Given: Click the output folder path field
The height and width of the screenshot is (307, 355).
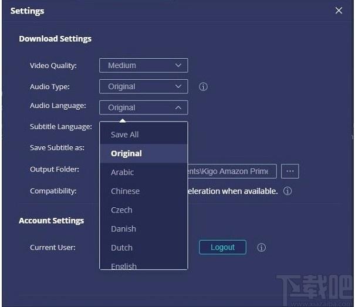Looking at the screenshot, I should 232,171.
